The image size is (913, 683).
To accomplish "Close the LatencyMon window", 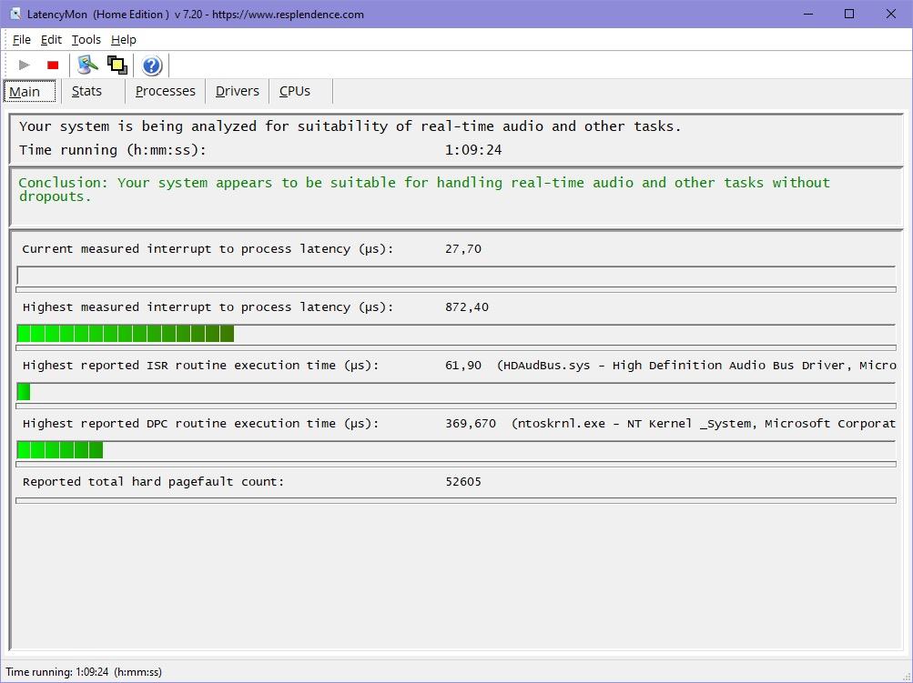I will tap(891, 14).
